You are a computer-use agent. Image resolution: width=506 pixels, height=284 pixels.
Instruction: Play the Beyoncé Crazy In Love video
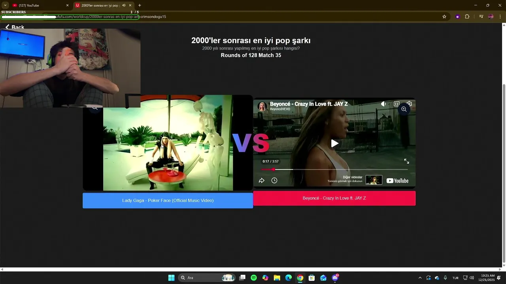(334, 144)
